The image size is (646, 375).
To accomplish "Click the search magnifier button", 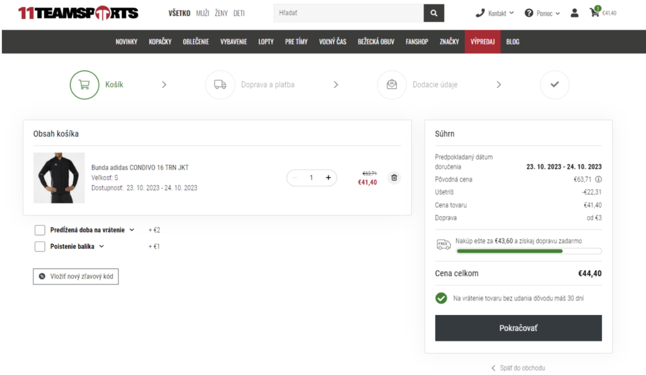I will tap(434, 13).
